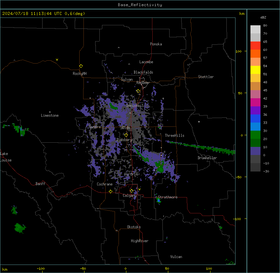The width and height of the screenshot is (280, 273).
Task: Click the Olds town label
Action: point(126,128)
